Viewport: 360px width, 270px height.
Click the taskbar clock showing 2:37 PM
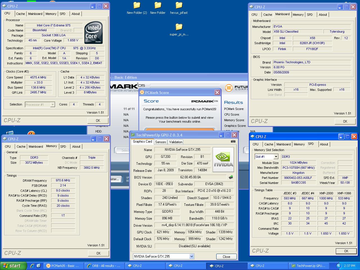(x=349, y=265)
